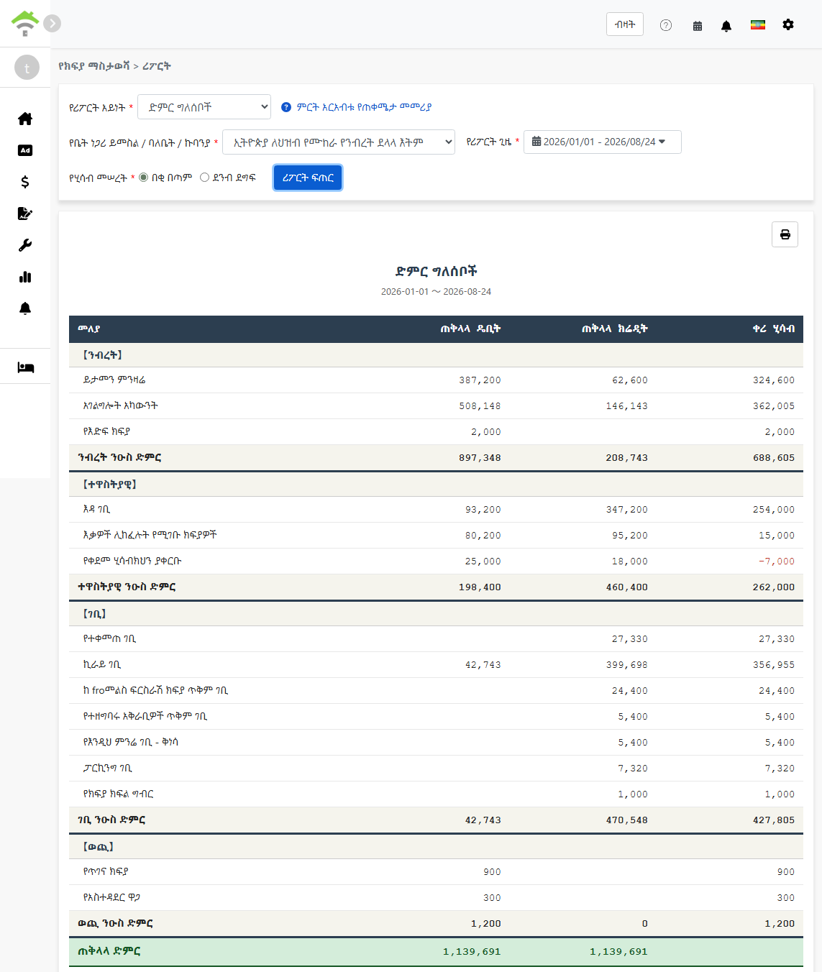
Task: Click the ሪፖርት breadcrumb item
Action: pos(156,66)
